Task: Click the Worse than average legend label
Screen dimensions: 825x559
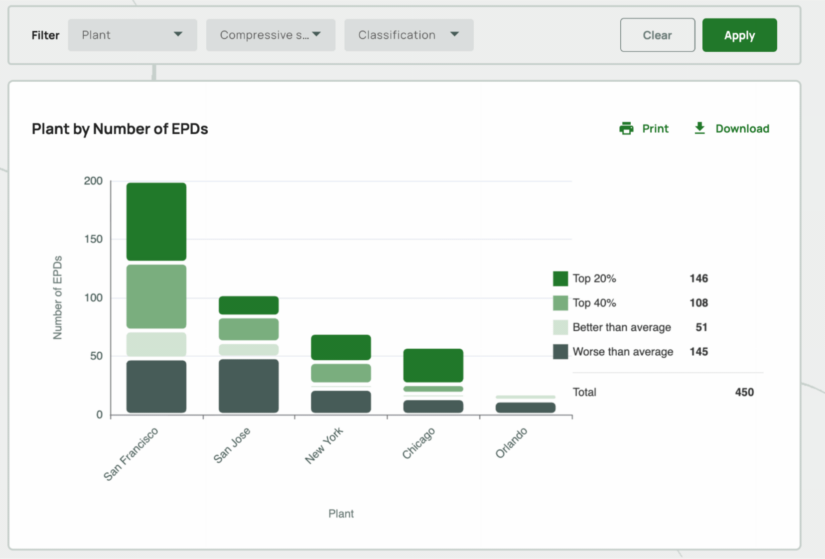Action: (623, 352)
